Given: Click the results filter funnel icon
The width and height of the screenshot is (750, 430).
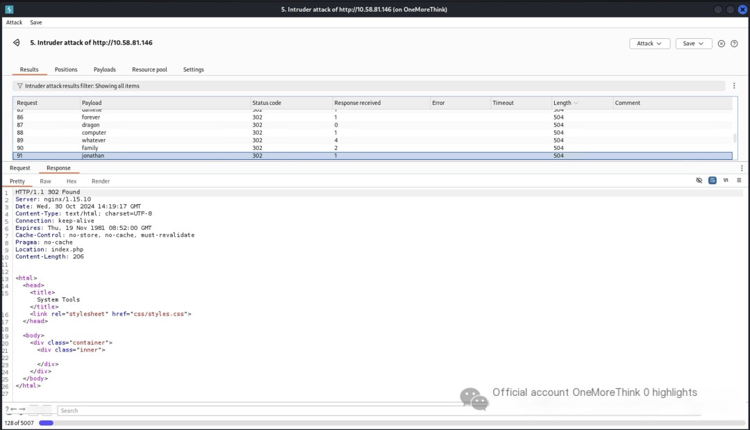Looking at the screenshot, I should (19, 86).
